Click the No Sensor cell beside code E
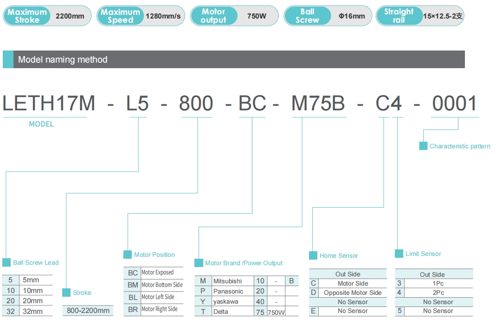Screen dimensions: 496x325 click(353, 311)
